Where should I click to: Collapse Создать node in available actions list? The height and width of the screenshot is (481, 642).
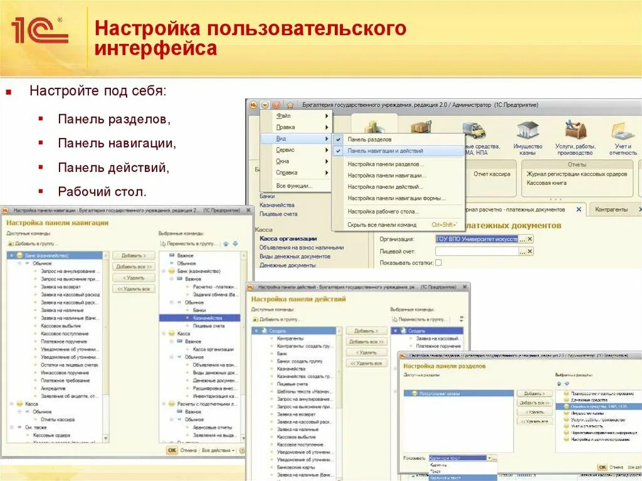tap(256, 330)
